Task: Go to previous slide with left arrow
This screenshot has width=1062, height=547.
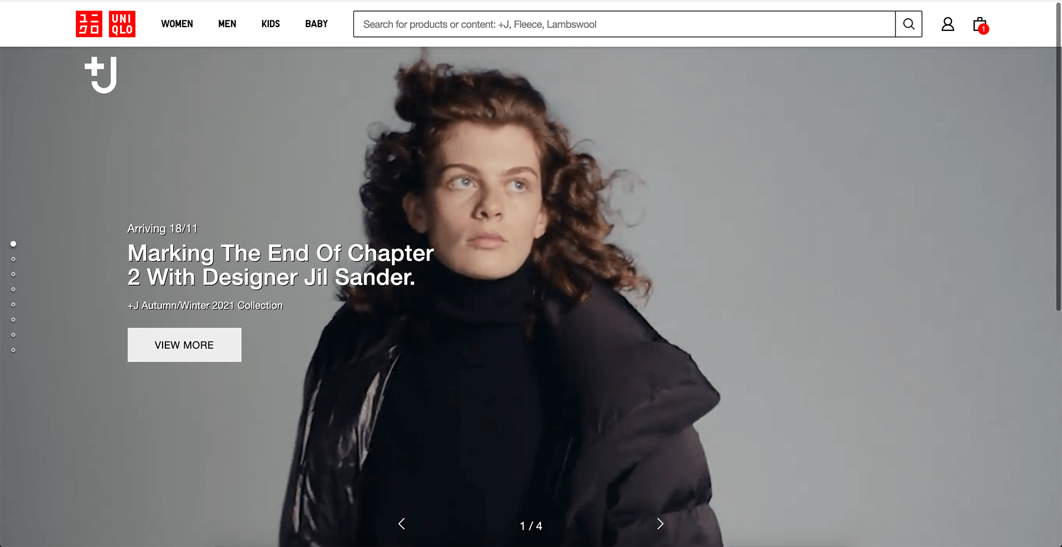Action: [402, 524]
